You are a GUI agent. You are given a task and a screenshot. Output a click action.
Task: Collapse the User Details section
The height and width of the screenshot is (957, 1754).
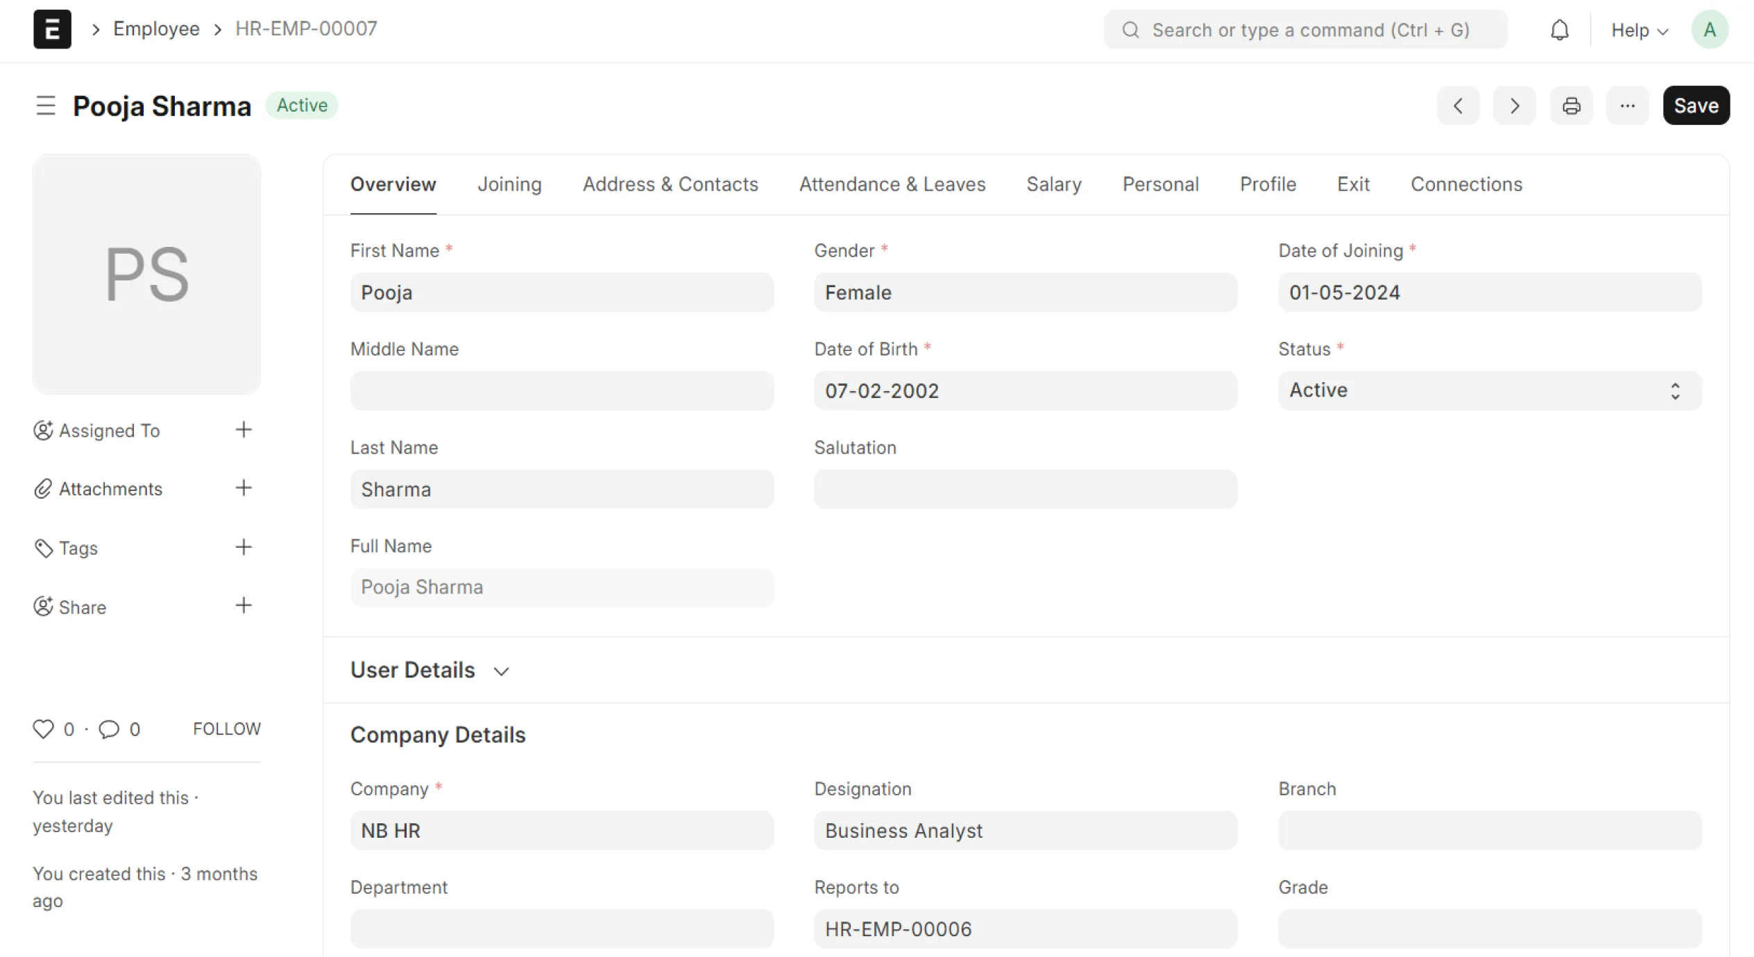coord(501,671)
